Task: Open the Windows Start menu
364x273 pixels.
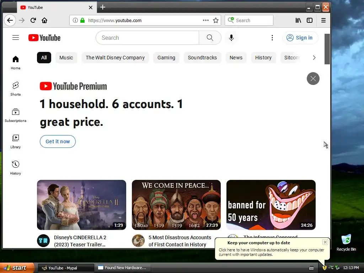Action: (17, 268)
